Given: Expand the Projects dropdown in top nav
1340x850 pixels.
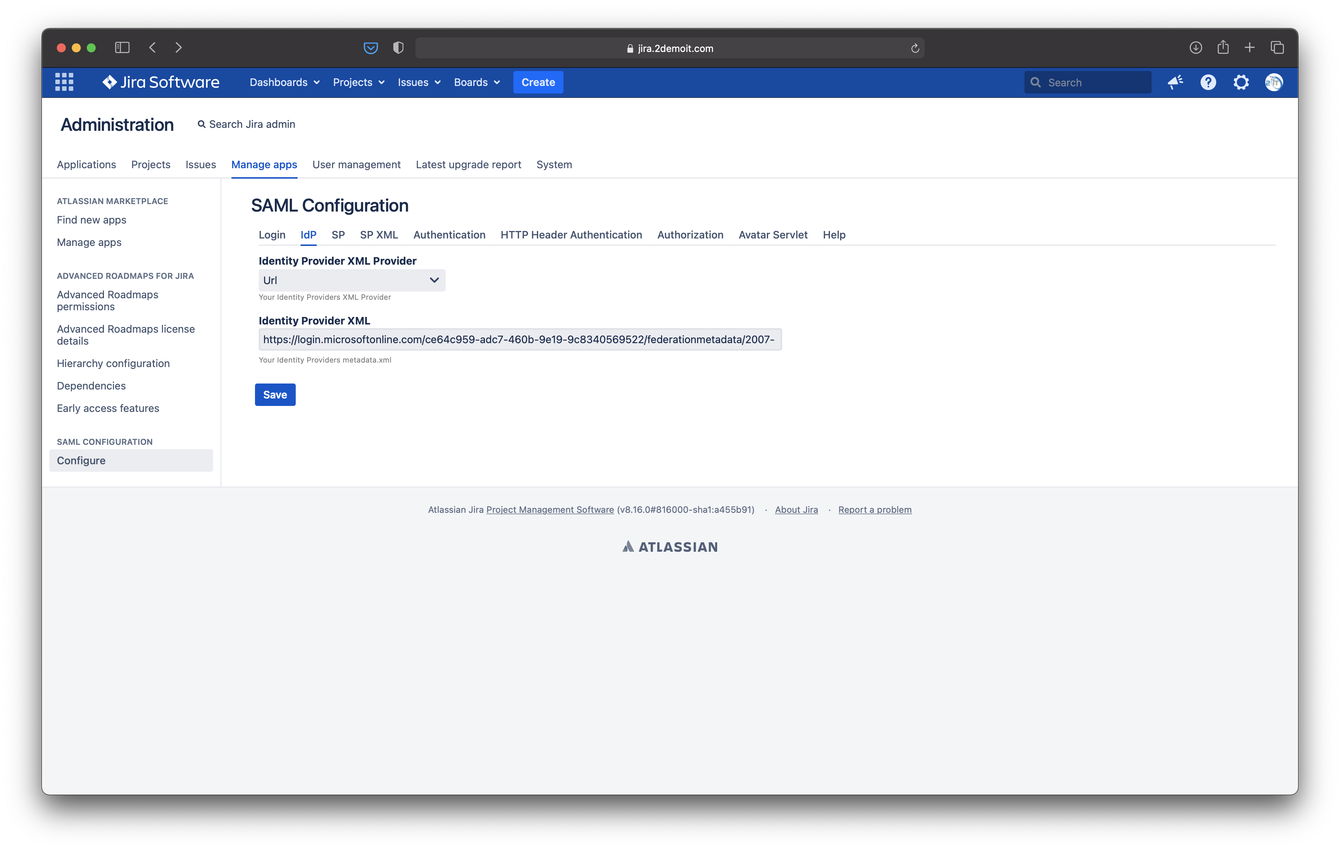Looking at the screenshot, I should pyautogui.click(x=359, y=82).
